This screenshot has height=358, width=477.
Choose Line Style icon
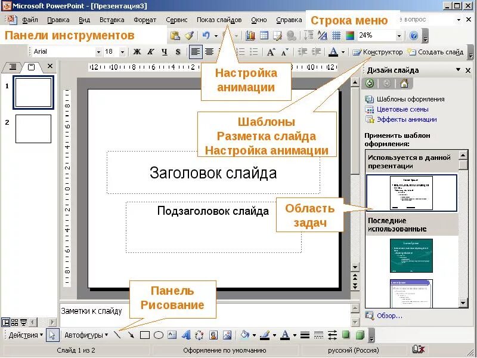[305, 335]
